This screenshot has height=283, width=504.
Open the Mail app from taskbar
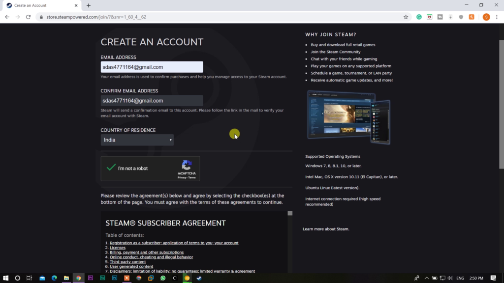[x=42, y=278]
